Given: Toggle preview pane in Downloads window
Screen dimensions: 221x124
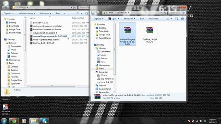Looking at the screenshot, I should point(176,19).
